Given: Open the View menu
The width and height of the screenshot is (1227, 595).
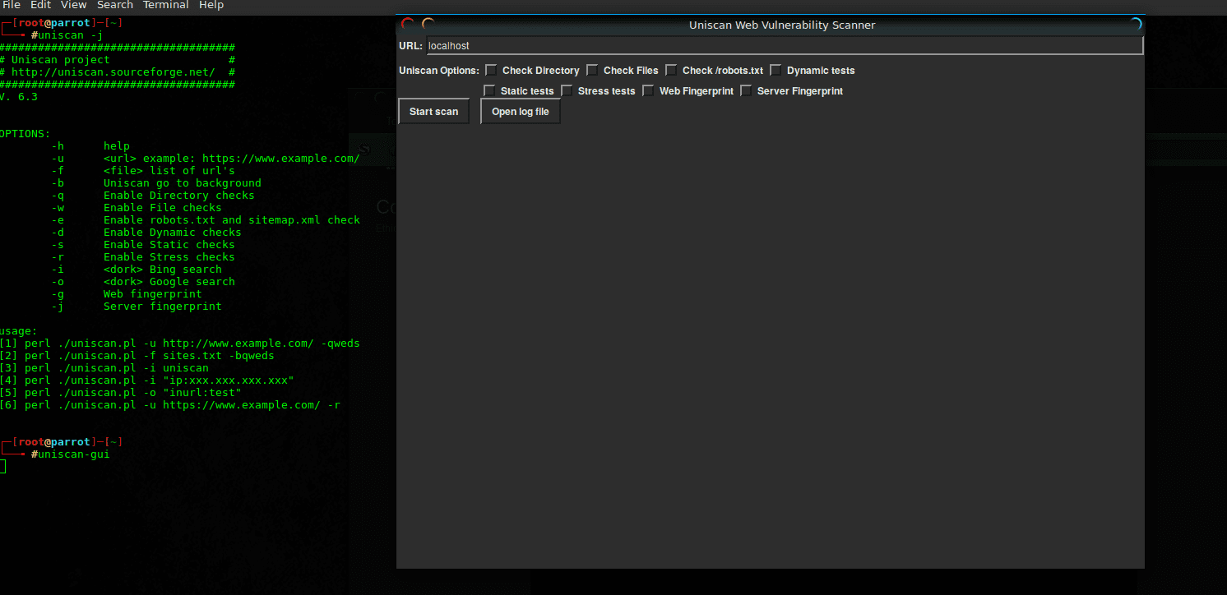Looking at the screenshot, I should coord(74,5).
